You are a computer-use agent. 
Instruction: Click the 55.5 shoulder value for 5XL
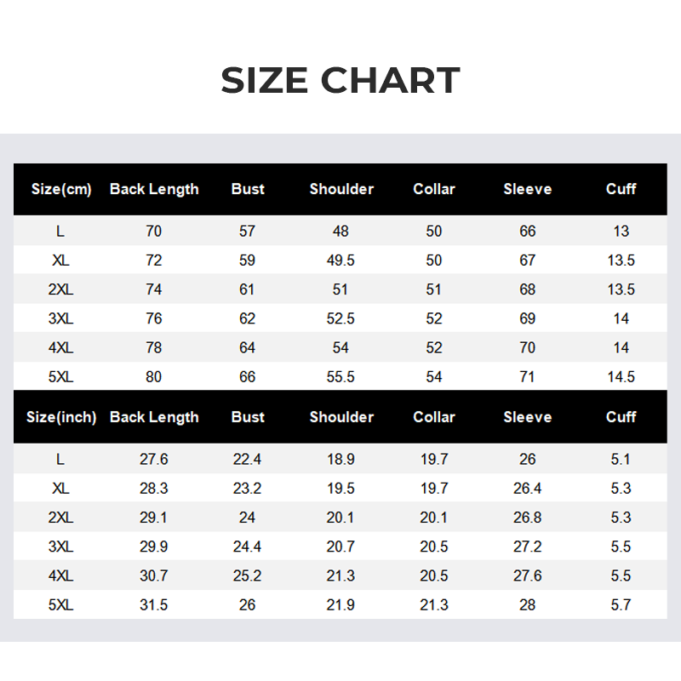pos(340,377)
